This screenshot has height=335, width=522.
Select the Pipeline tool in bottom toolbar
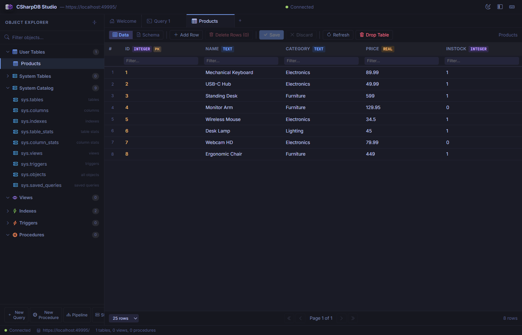(77, 315)
